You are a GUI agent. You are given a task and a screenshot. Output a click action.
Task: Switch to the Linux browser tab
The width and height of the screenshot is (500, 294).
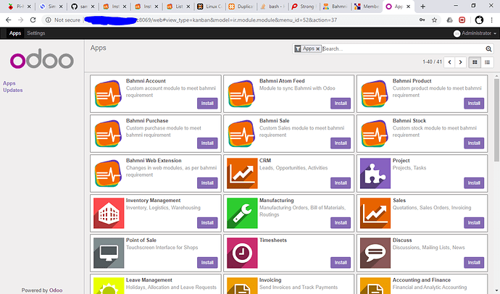(209, 7)
